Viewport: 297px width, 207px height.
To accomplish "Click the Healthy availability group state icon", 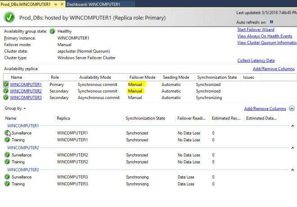I will click(x=53, y=31).
